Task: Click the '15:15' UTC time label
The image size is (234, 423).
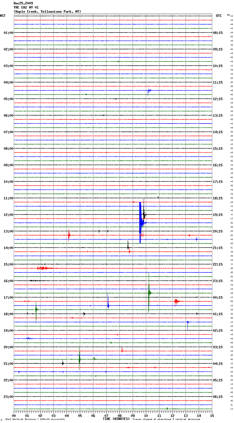Action: point(218,149)
